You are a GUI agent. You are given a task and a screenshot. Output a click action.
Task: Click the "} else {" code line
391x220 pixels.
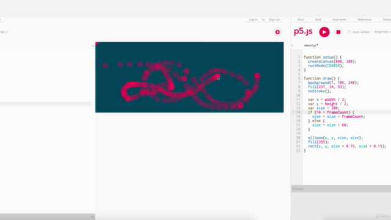pyautogui.click(x=316, y=121)
